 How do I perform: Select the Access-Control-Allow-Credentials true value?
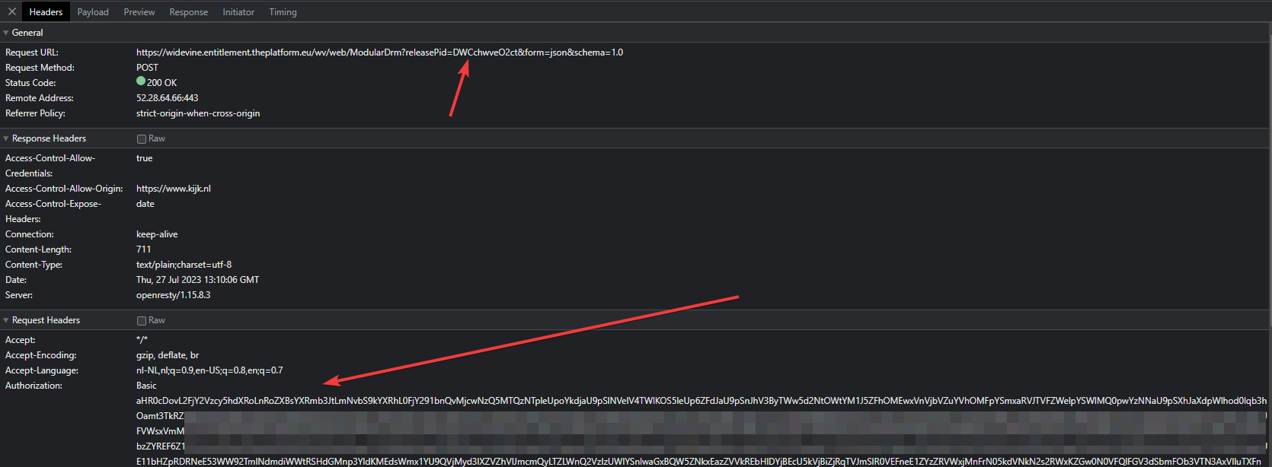point(144,158)
